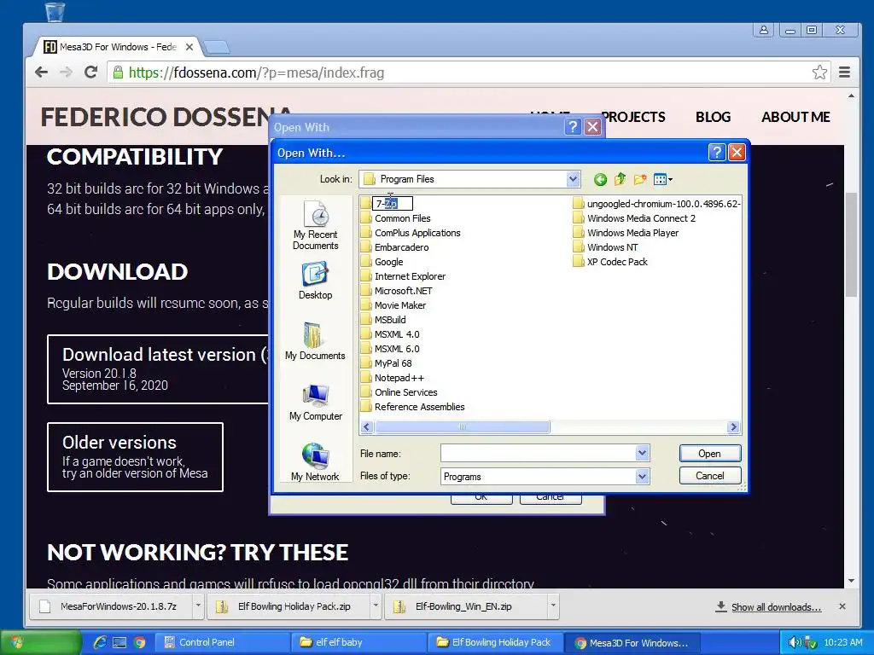Click the file list right scroll arrow
The width and height of the screenshot is (874, 655).
tap(733, 427)
